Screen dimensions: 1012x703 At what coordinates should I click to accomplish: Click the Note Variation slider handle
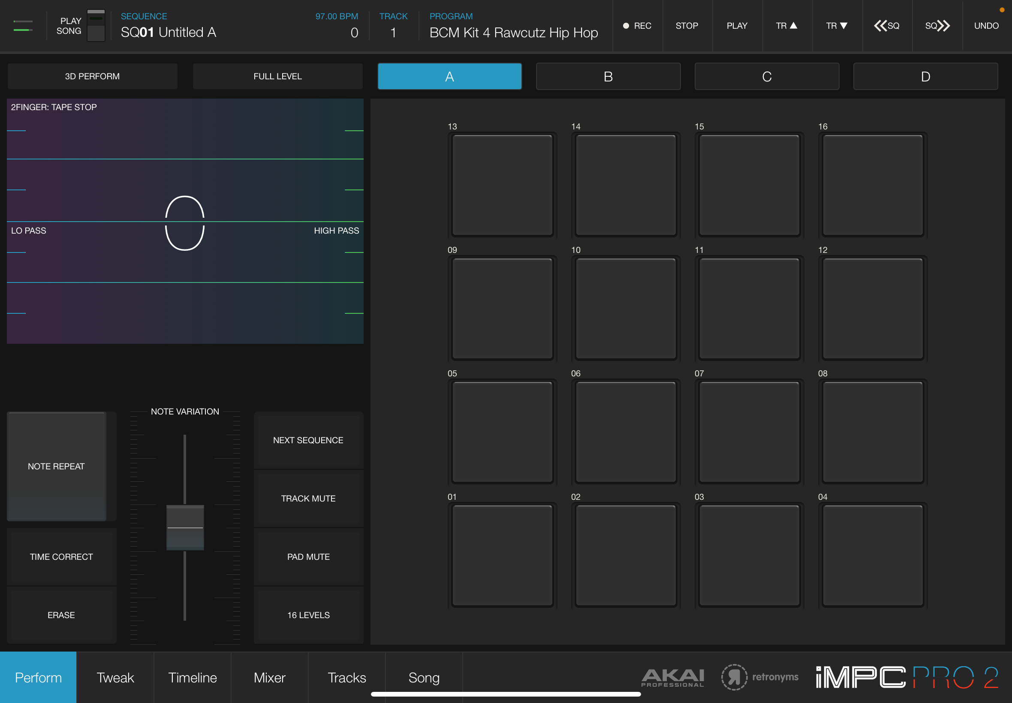click(x=185, y=527)
